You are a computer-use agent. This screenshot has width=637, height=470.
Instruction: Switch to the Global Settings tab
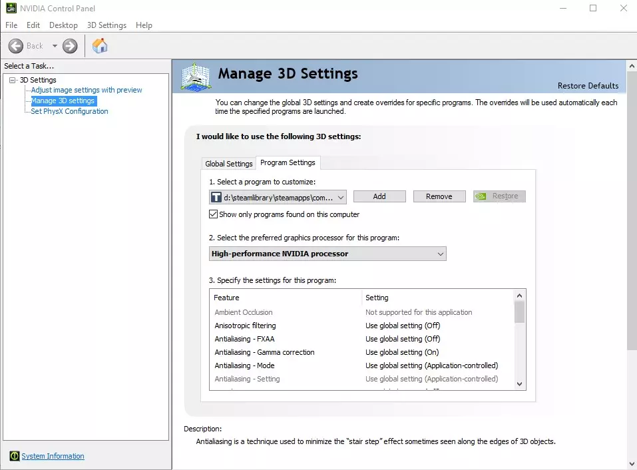tap(229, 163)
